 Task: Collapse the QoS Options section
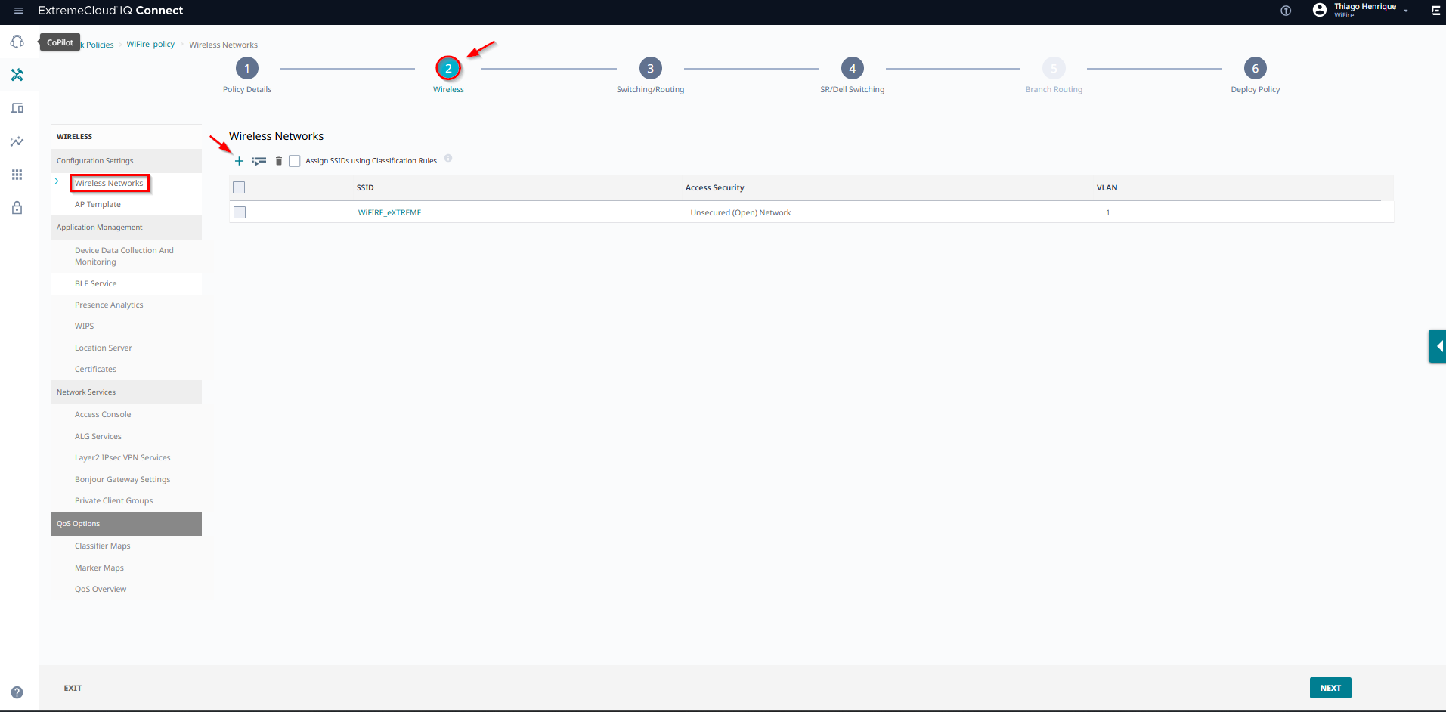[x=126, y=524]
